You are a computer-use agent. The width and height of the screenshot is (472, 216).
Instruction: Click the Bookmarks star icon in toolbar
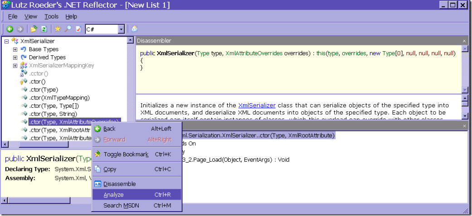tap(58, 29)
